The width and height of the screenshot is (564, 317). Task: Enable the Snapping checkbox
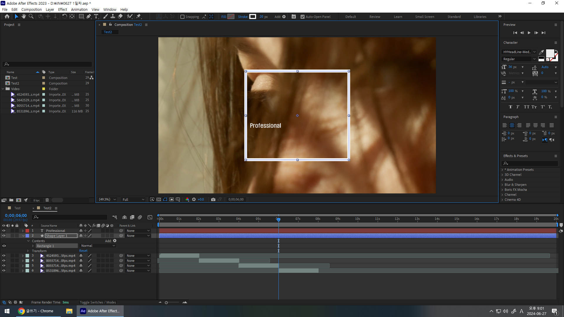point(182,17)
